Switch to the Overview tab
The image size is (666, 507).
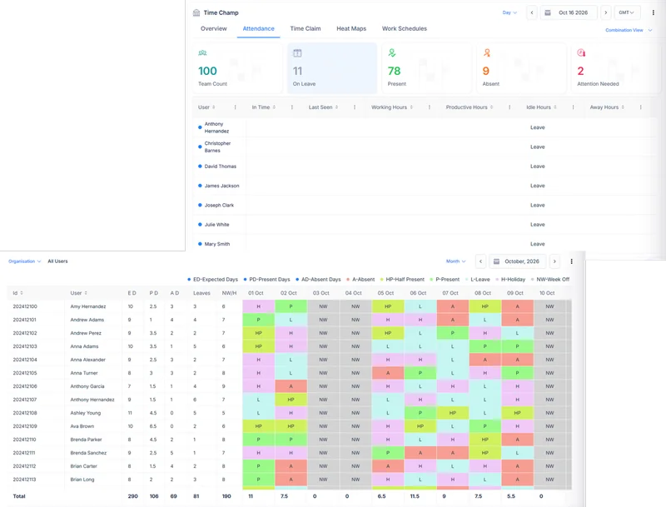[x=214, y=29]
